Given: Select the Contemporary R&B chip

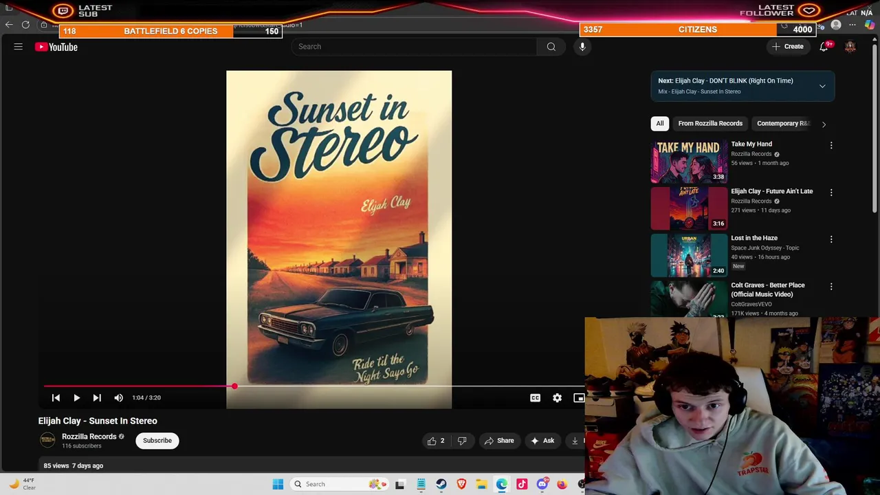Looking at the screenshot, I should [783, 124].
